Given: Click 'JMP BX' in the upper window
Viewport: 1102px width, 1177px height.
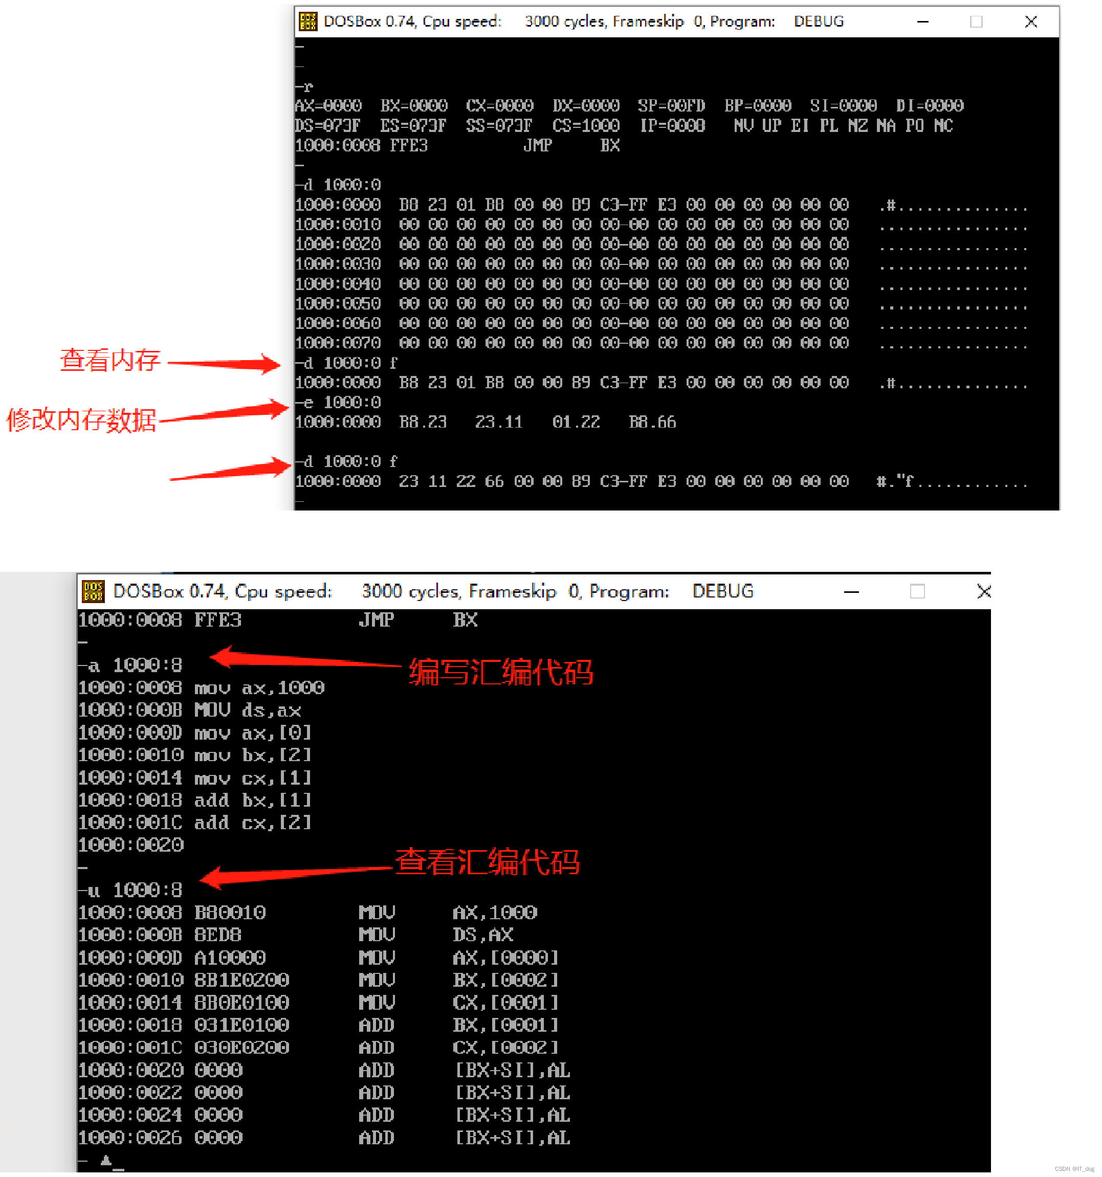Looking at the screenshot, I should click(x=571, y=146).
